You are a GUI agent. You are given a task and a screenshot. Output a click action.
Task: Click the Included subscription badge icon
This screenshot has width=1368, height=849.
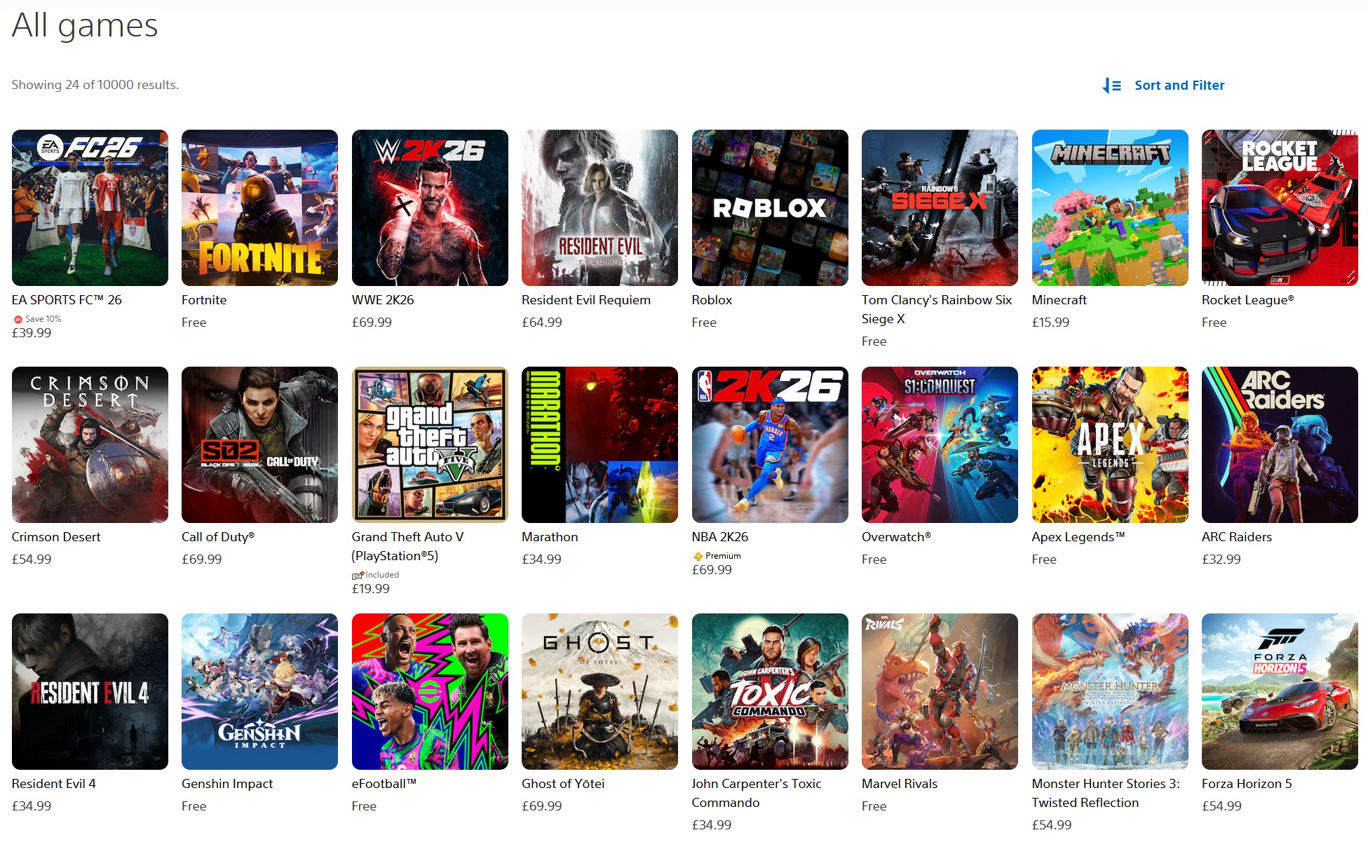357,575
